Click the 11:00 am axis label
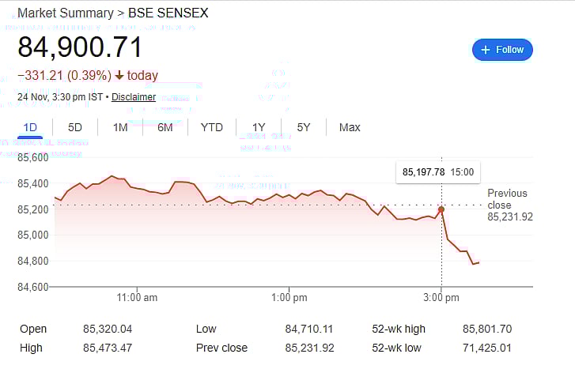This screenshot has width=575, height=369. (137, 298)
